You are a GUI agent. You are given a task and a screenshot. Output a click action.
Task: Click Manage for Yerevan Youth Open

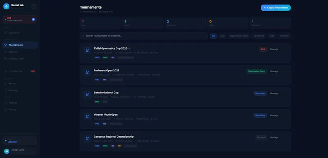274,115
